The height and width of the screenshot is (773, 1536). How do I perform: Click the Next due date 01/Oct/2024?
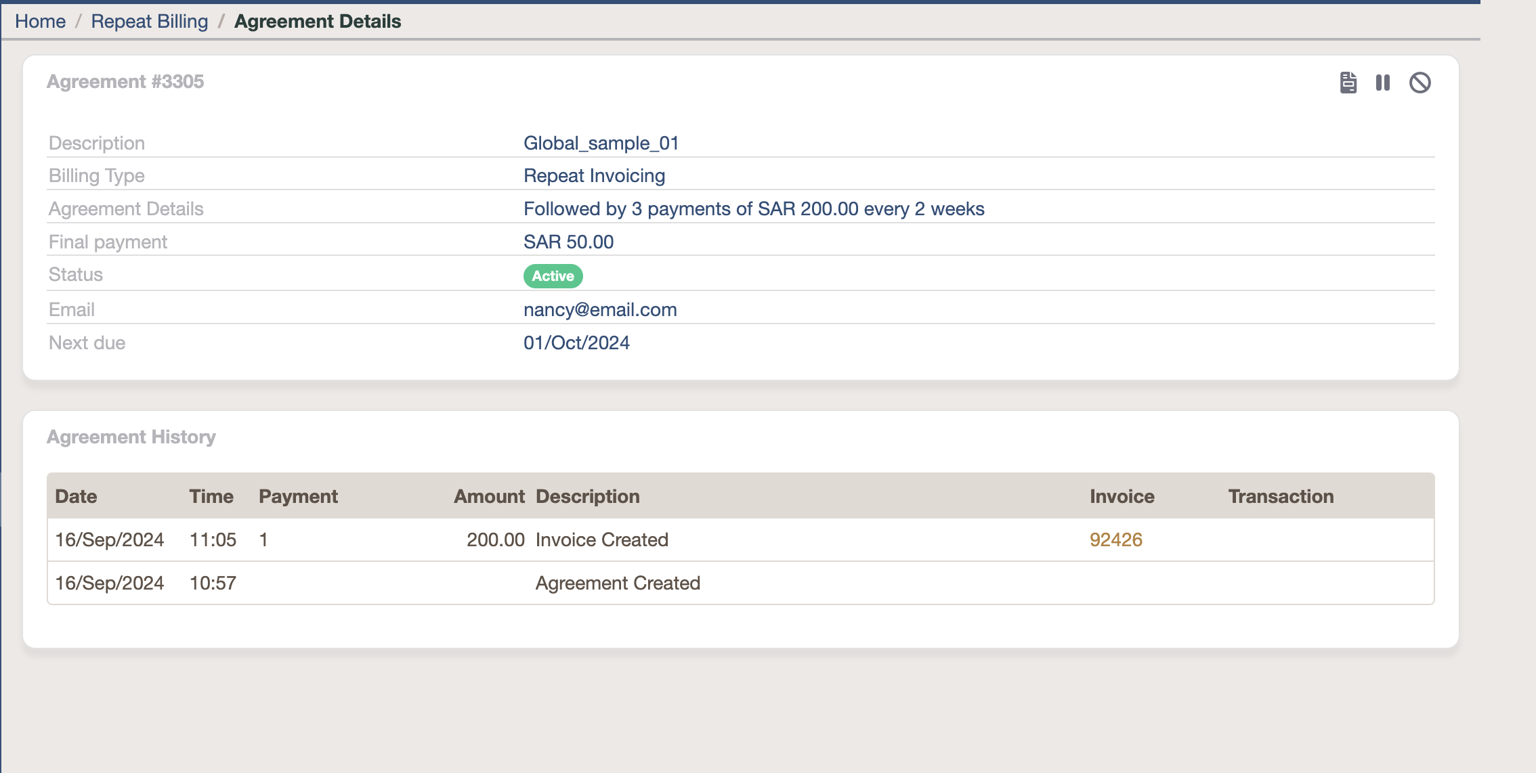pos(576,343)
